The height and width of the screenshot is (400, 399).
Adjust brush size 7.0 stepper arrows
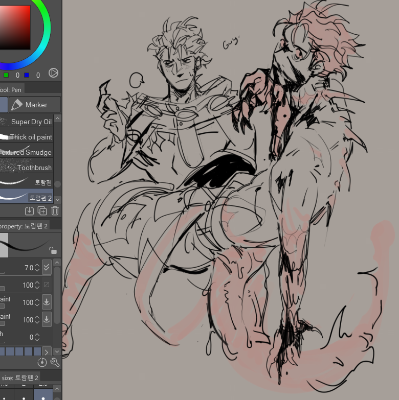pyautogui.click(x=37, y=268)
